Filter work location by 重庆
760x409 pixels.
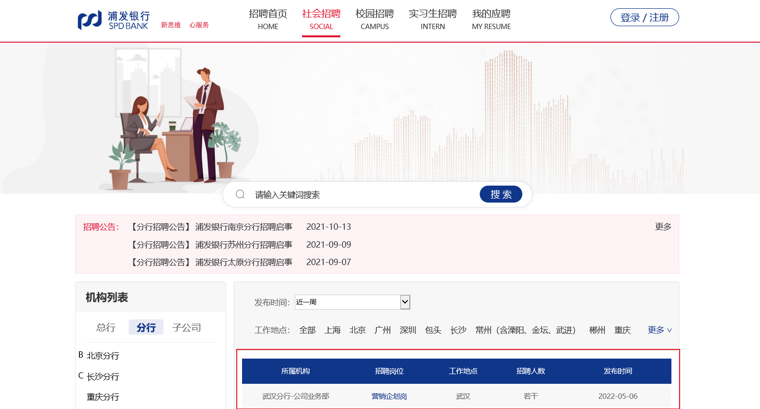[623, 330]
